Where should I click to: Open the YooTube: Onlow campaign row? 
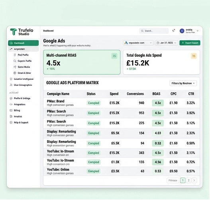(122, 171)
